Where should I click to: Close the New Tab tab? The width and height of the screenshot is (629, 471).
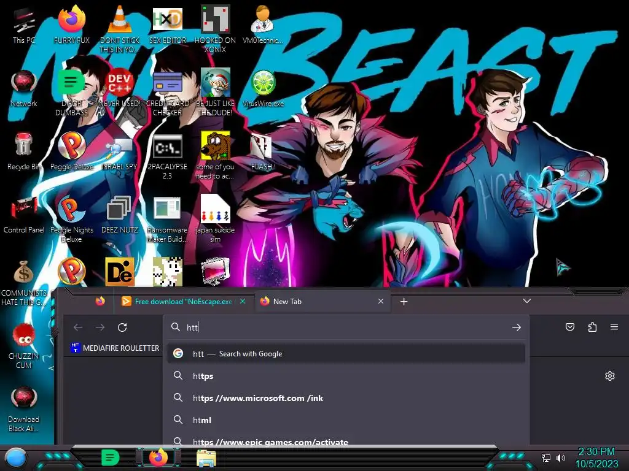pos(381,301)
